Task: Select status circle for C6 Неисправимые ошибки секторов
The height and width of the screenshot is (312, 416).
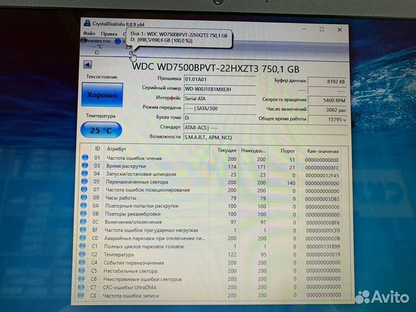Action: (x=81, y=279)
